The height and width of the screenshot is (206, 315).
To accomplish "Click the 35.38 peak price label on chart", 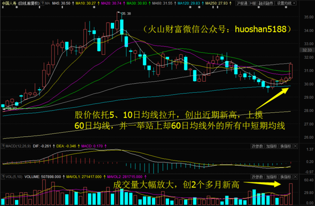I will [125, 14].
